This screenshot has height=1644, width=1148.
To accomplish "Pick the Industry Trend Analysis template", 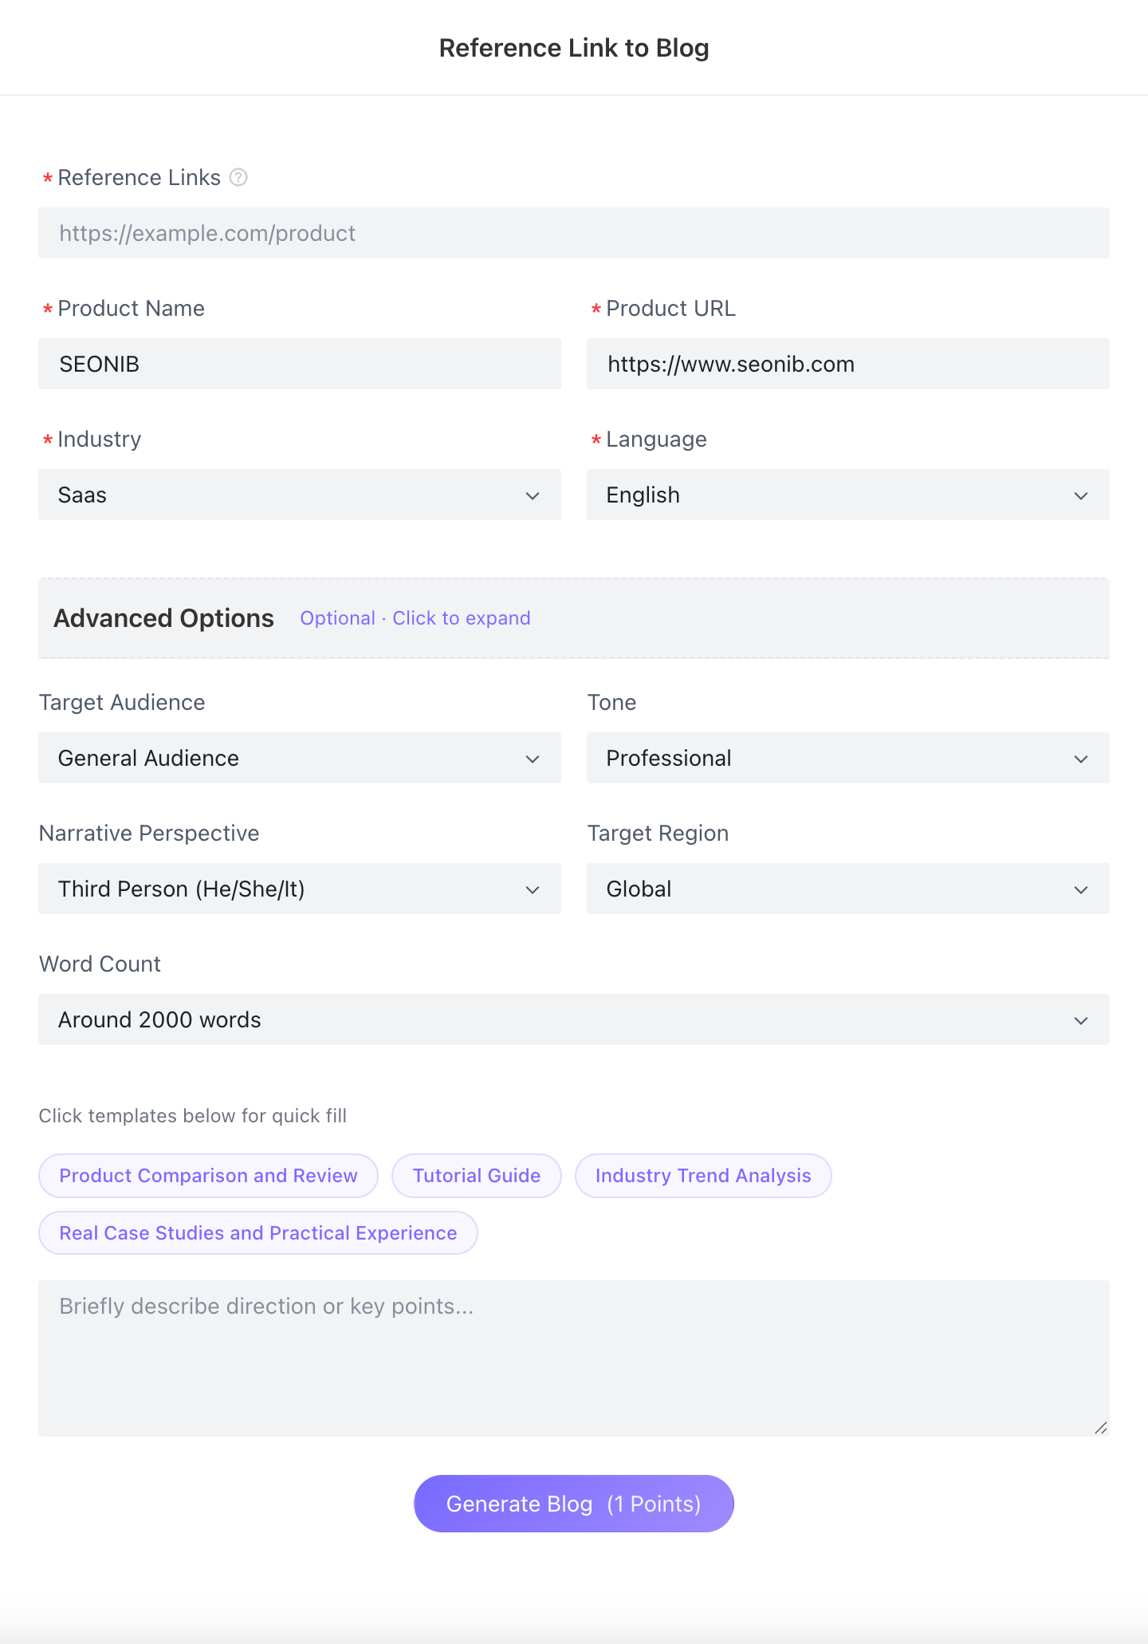I will 703,1176.
